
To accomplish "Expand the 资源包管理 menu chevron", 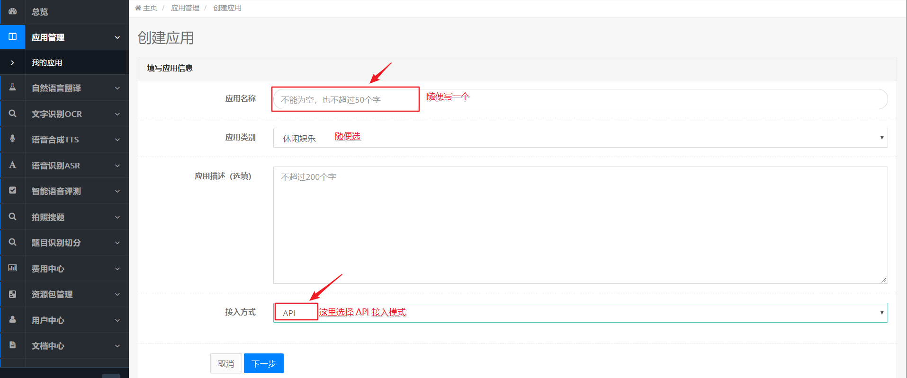I will tap(117, 294).
